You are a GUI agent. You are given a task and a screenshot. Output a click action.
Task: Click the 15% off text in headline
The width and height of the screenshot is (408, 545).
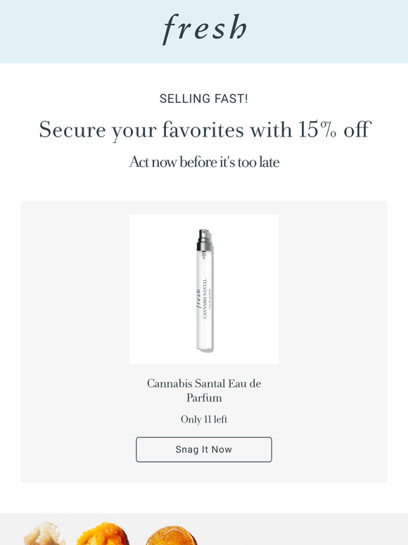335,130
